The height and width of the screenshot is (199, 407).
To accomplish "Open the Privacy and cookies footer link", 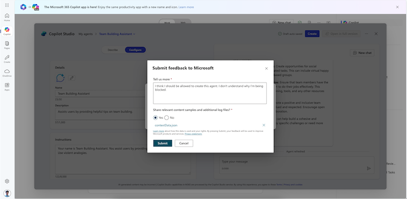I will tap(293, 185).
